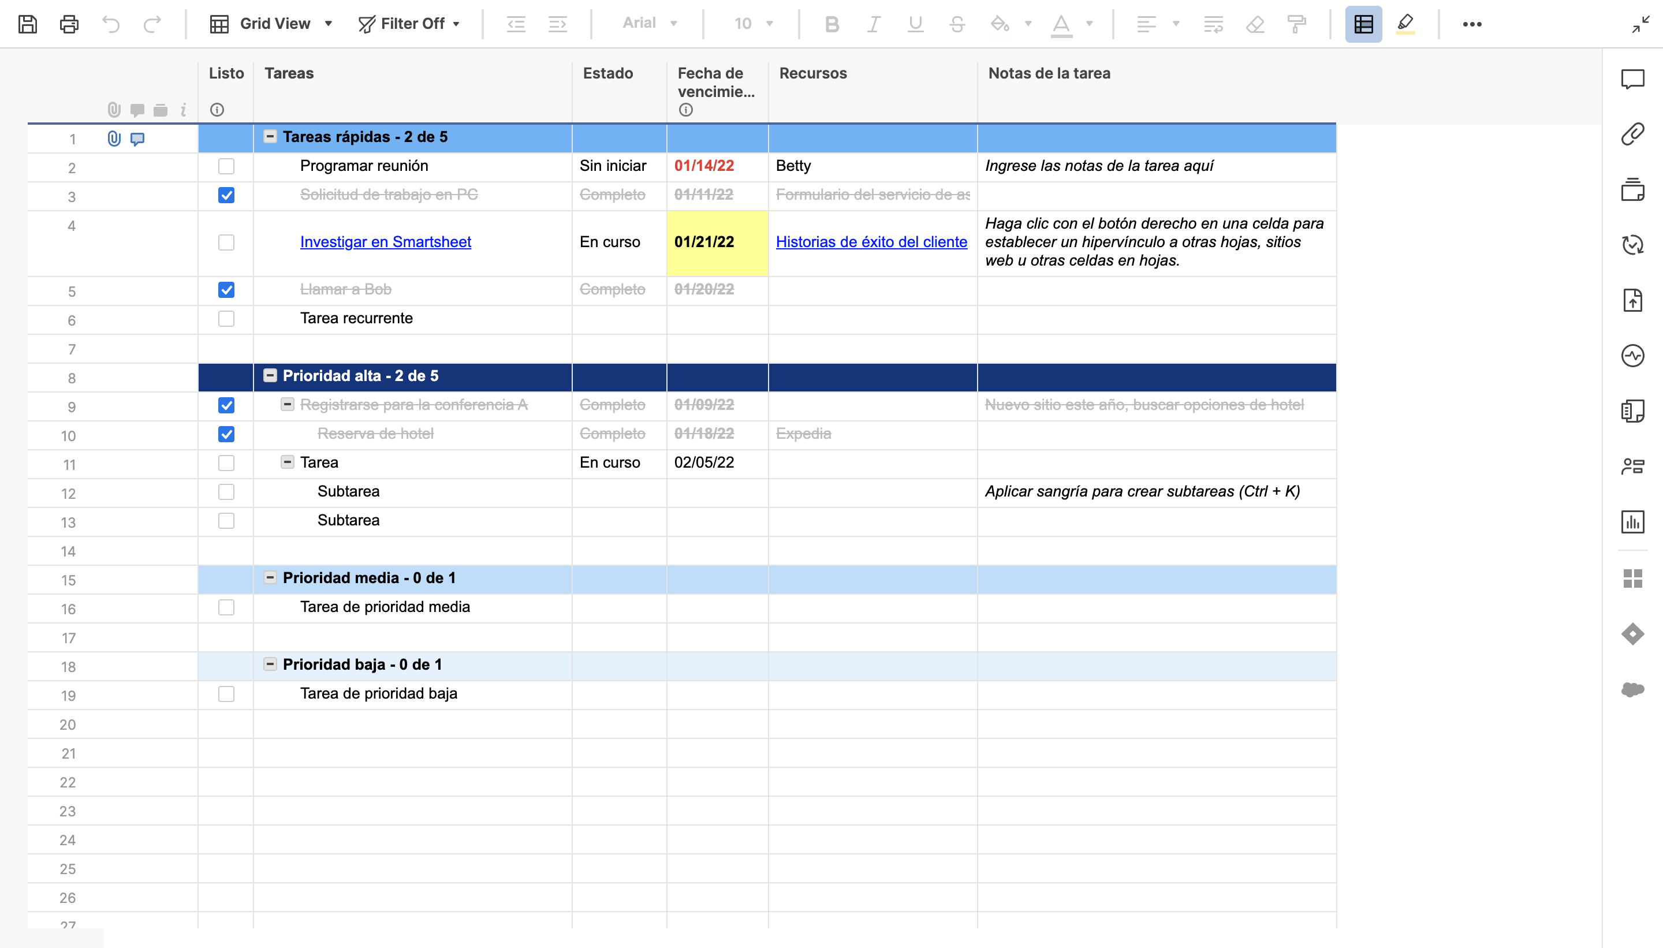Open the More options ellipsis menu
1663x948 pixels.
(1471, 24)
